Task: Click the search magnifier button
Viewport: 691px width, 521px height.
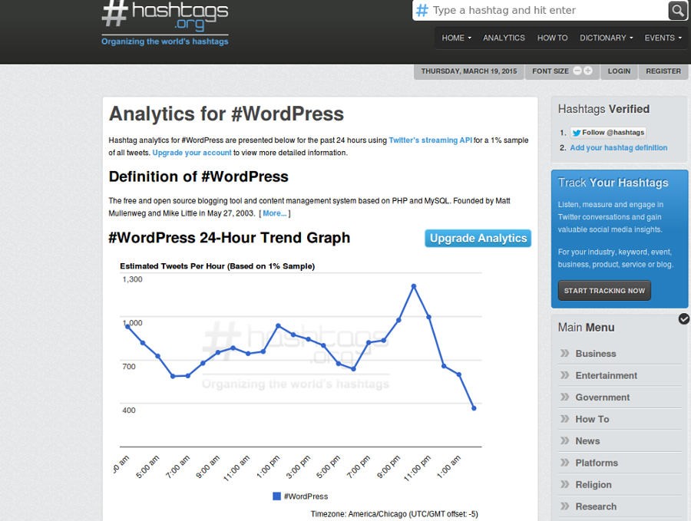Action: [x=677, y=11]
